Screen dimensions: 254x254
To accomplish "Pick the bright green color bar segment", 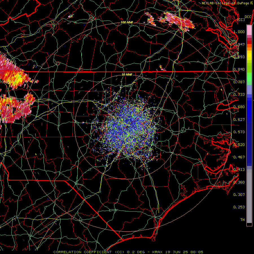I will click(249, 77).
